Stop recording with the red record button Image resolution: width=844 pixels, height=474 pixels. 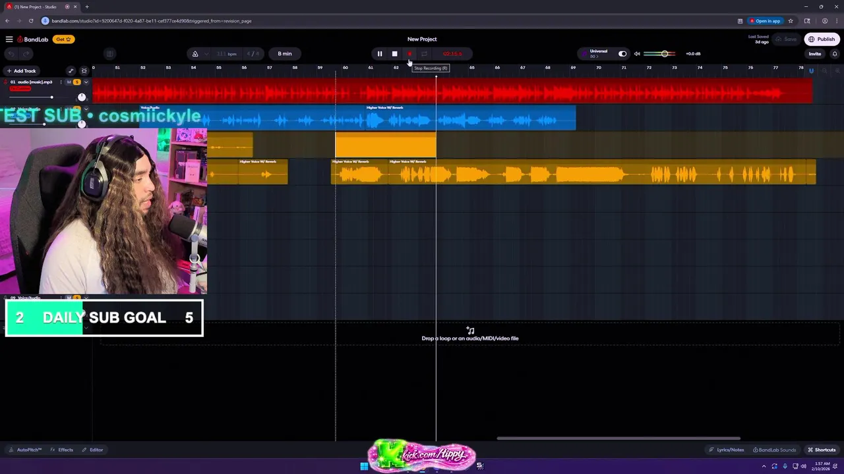[409, 54]
